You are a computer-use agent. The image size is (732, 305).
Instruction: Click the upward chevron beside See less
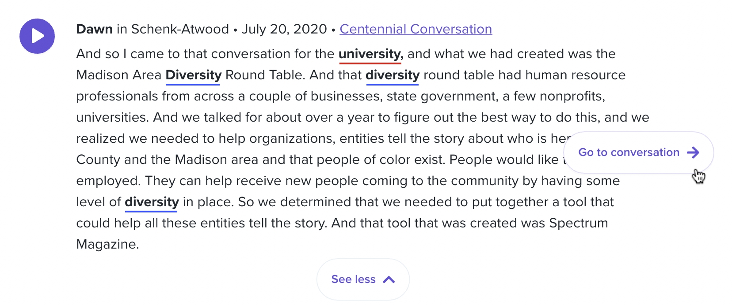pyautogui.click(x=389, y=279)
